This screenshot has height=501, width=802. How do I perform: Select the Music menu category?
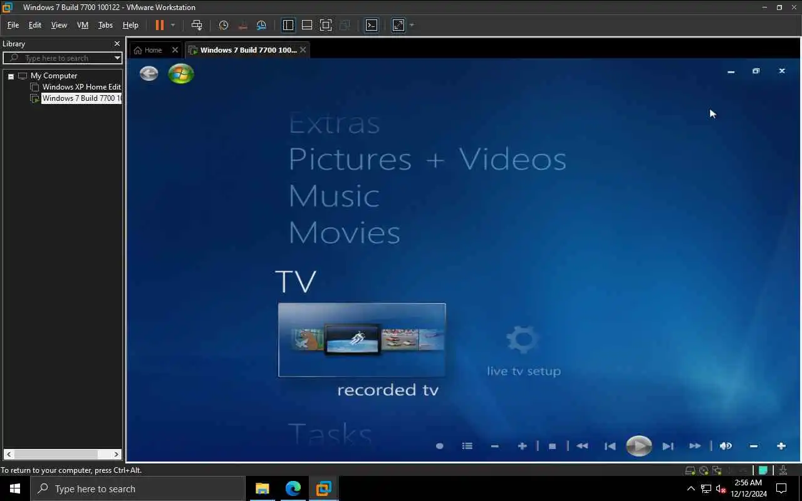334,196
